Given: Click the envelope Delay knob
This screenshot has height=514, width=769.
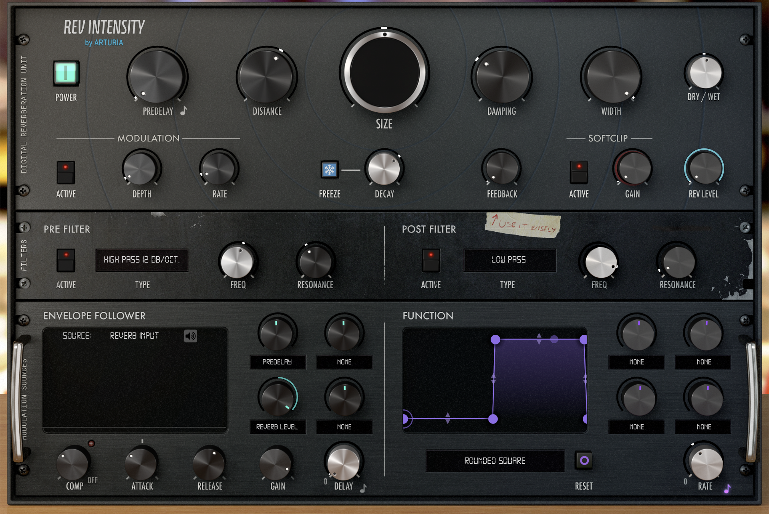Looking at the screenshot, I should point(343,463).
